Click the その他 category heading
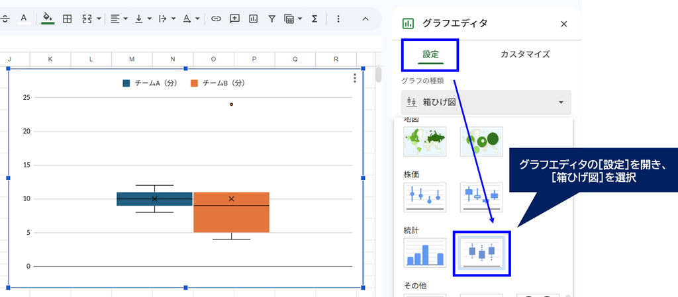The width and height of the screenshot is (678, 297). coord(415,285)
